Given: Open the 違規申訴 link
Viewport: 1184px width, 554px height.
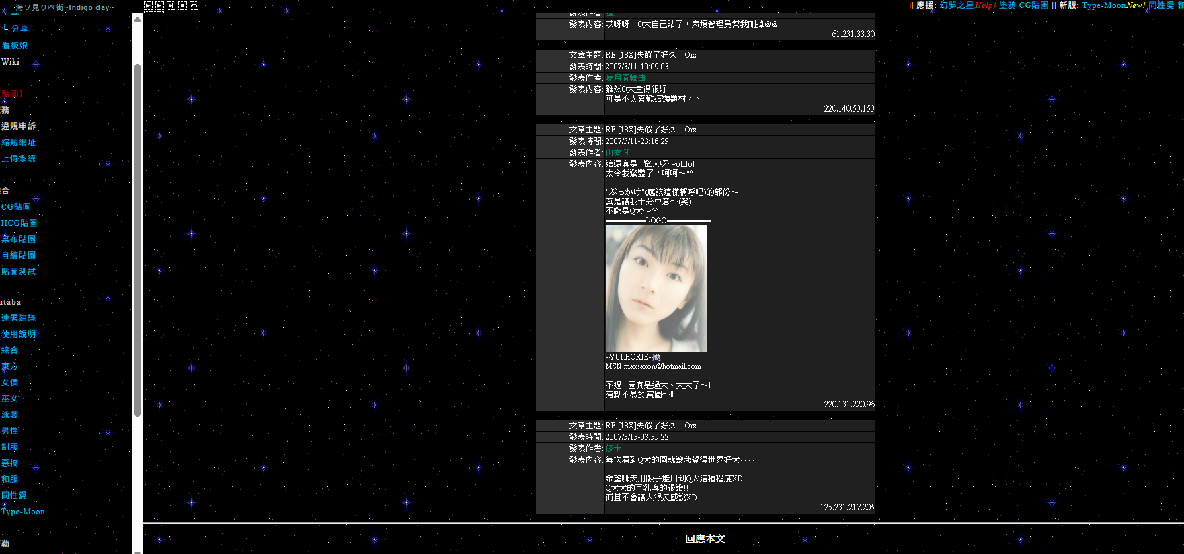Looking at the screenshot, I should [x=18, y=126].
